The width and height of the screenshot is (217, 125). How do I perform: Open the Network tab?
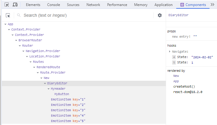point(93,5)
